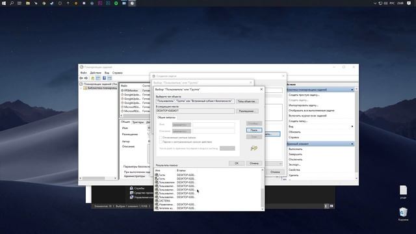Open Task View from the taskbar
The image size is (416, 234).
coord(19,3)
